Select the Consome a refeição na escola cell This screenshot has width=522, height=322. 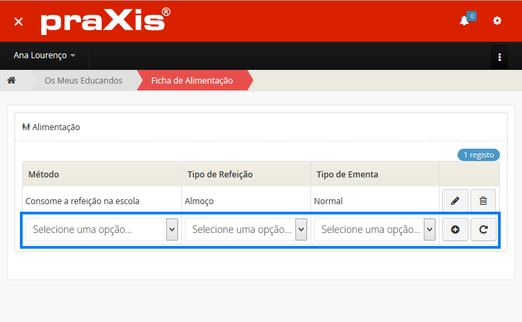coord(82,201)
